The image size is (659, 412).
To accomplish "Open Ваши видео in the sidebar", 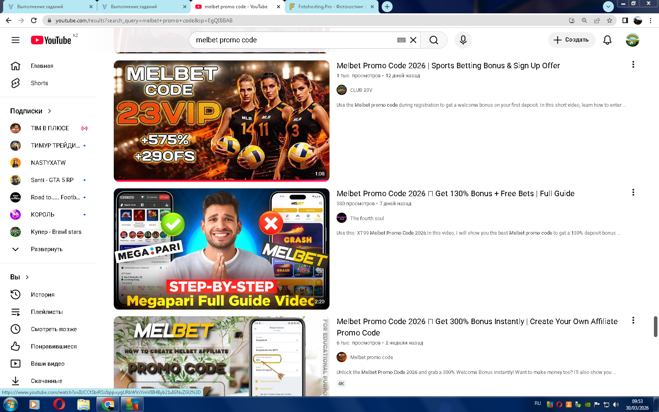I will pyautogui.click(x=48, y=364).
